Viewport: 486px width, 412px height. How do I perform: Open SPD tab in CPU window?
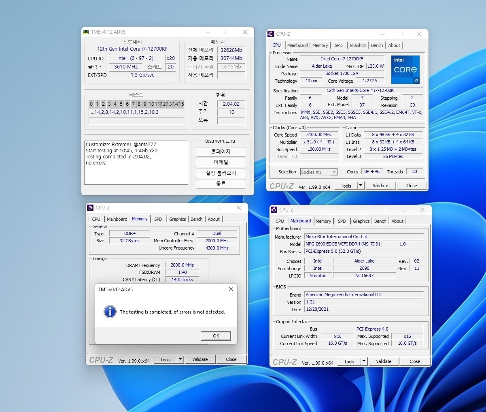coord(339,45)
